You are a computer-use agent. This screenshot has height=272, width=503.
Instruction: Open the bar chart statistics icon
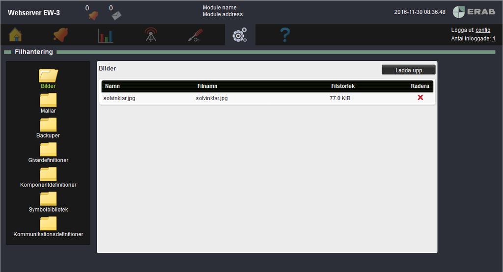click(106, 35)
